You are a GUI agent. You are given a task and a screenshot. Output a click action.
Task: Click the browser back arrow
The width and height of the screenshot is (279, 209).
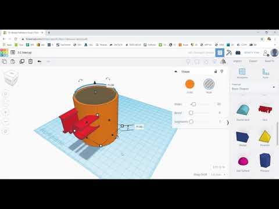[x=4, y=39]
